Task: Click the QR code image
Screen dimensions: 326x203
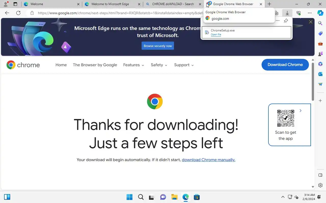Action: coord(286,118)
